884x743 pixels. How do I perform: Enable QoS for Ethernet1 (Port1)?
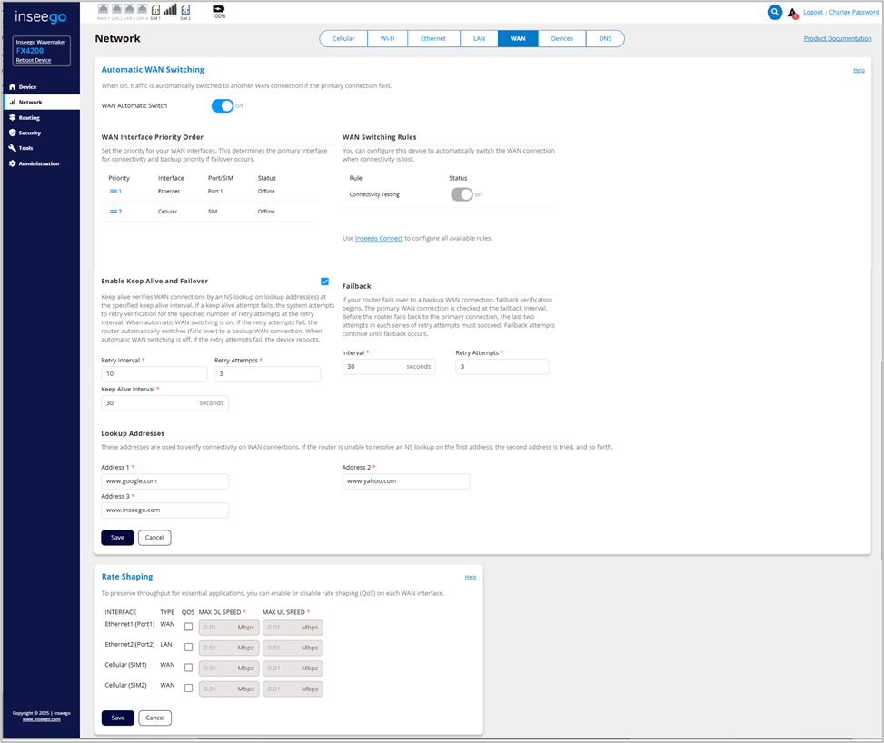[x=188, y=627]
